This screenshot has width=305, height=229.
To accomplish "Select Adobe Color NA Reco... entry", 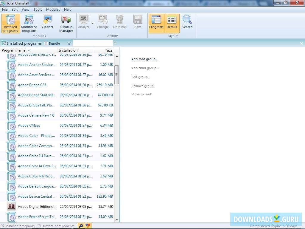I will point(57,176).
